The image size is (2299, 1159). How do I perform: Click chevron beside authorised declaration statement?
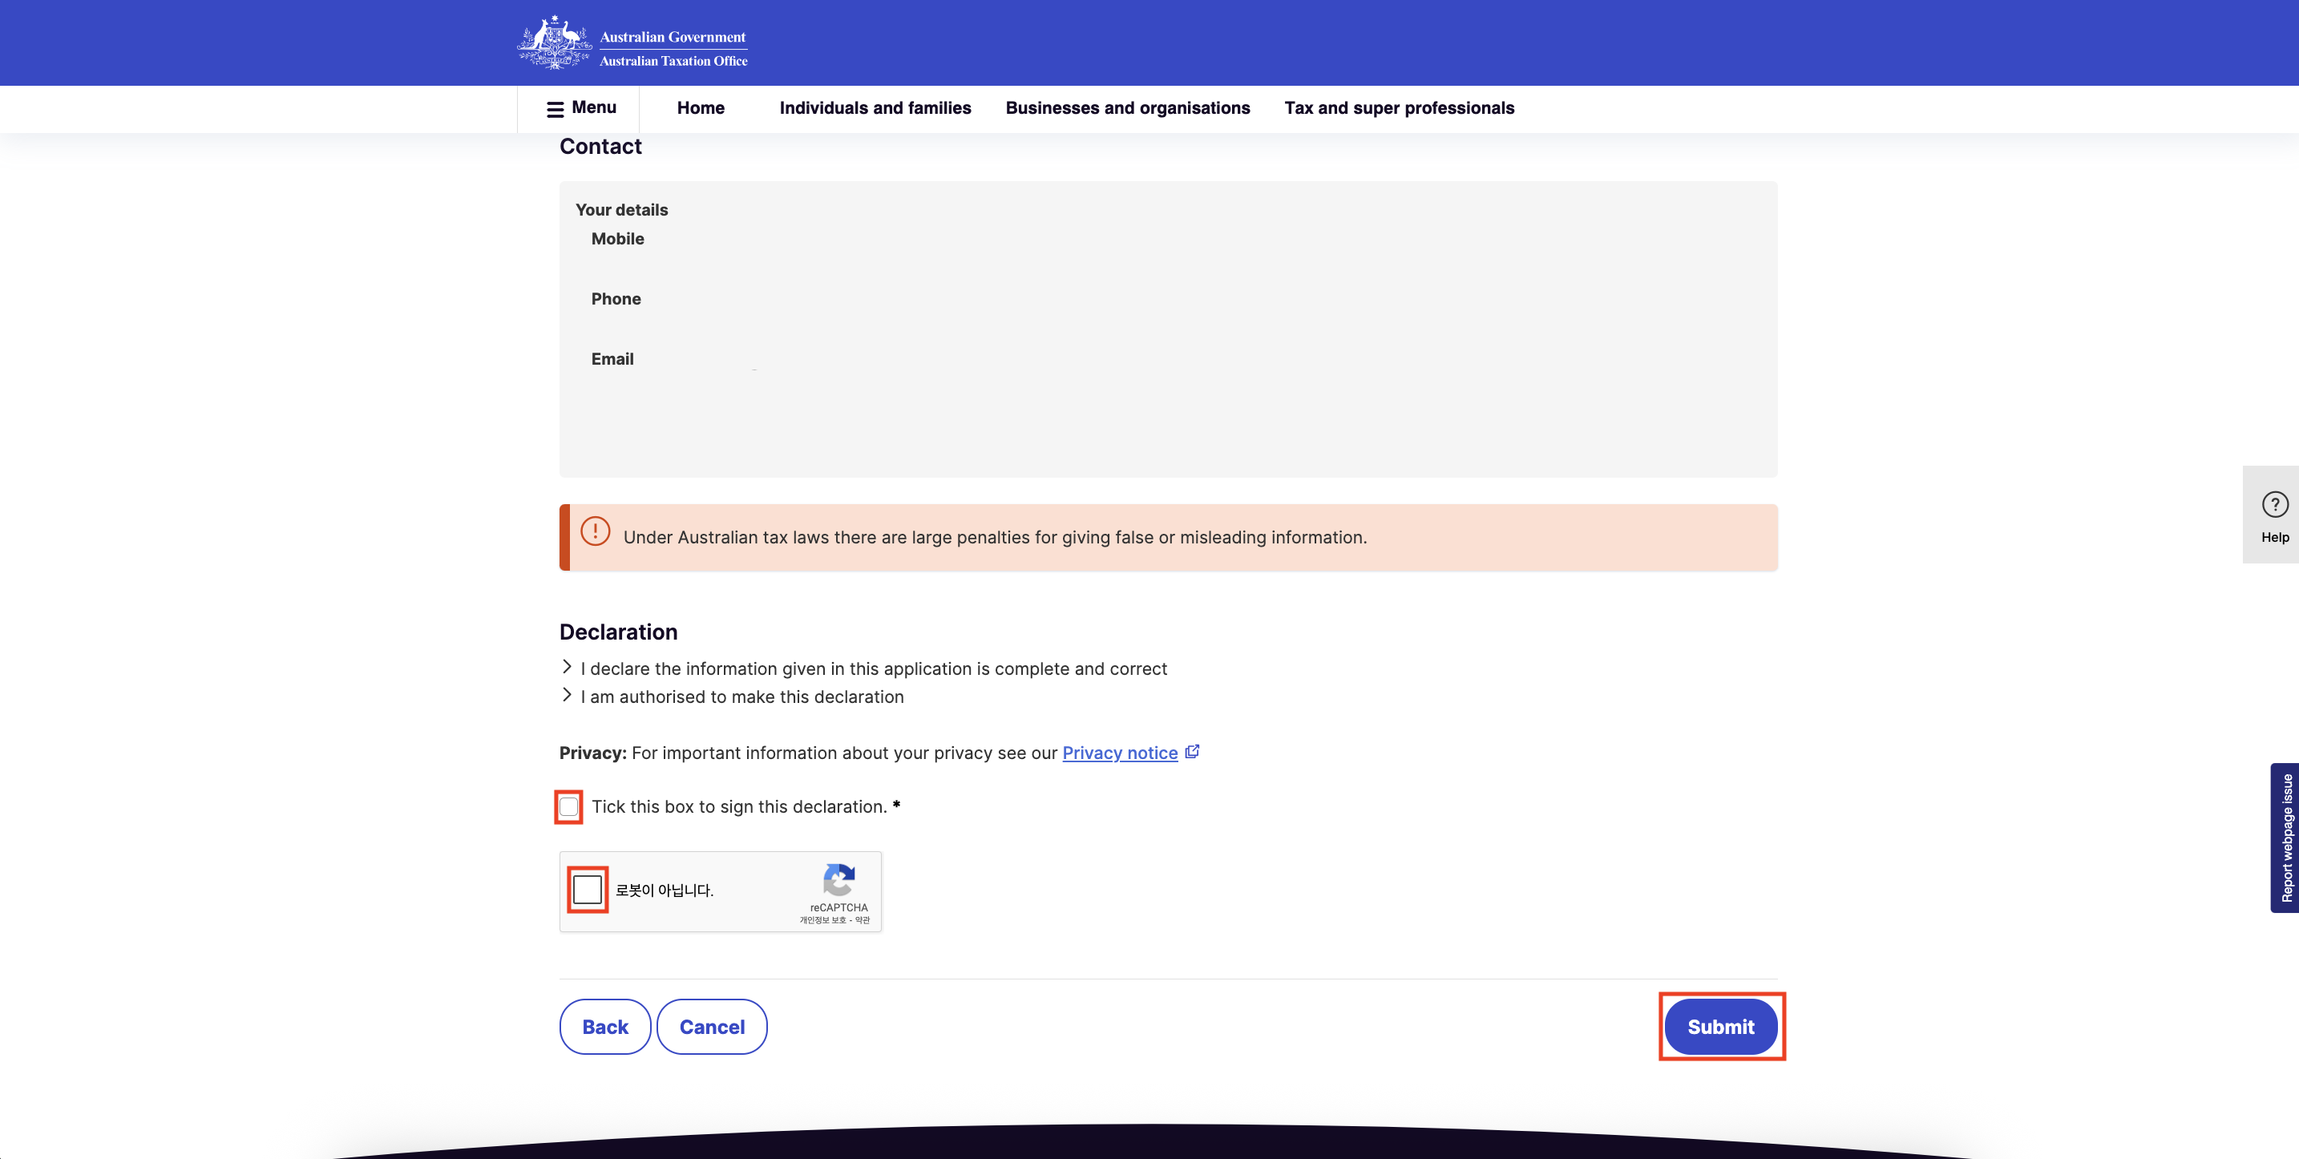tap(567, 694)
